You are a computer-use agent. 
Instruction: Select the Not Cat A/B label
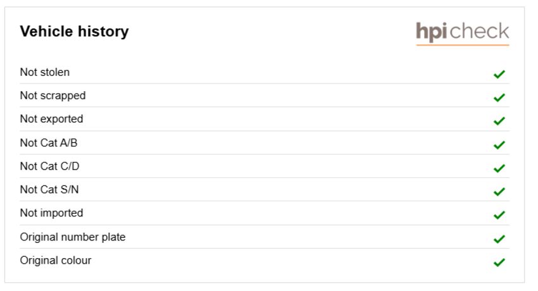(49, 142)
